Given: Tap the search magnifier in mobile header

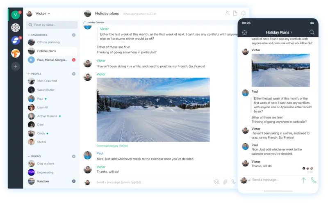Looking at the screenshot, I should tap(312, 32).
